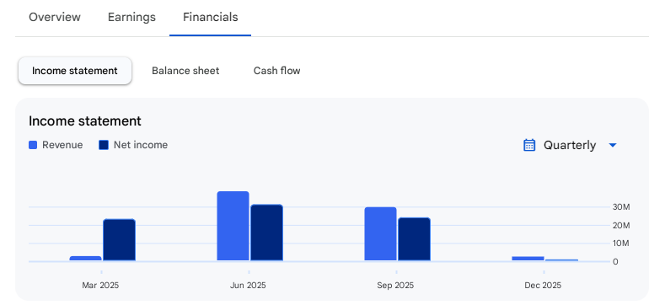
Task: Click the Mar 2025 axis label
Action: 100,286
